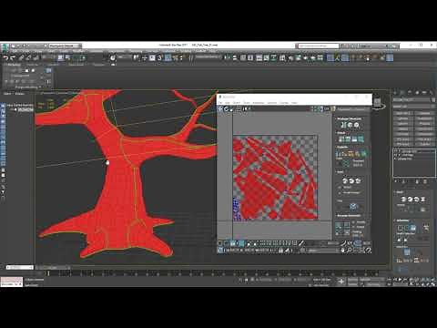
Task: Open the Modifier List dropdown
Action: [414, 107]
